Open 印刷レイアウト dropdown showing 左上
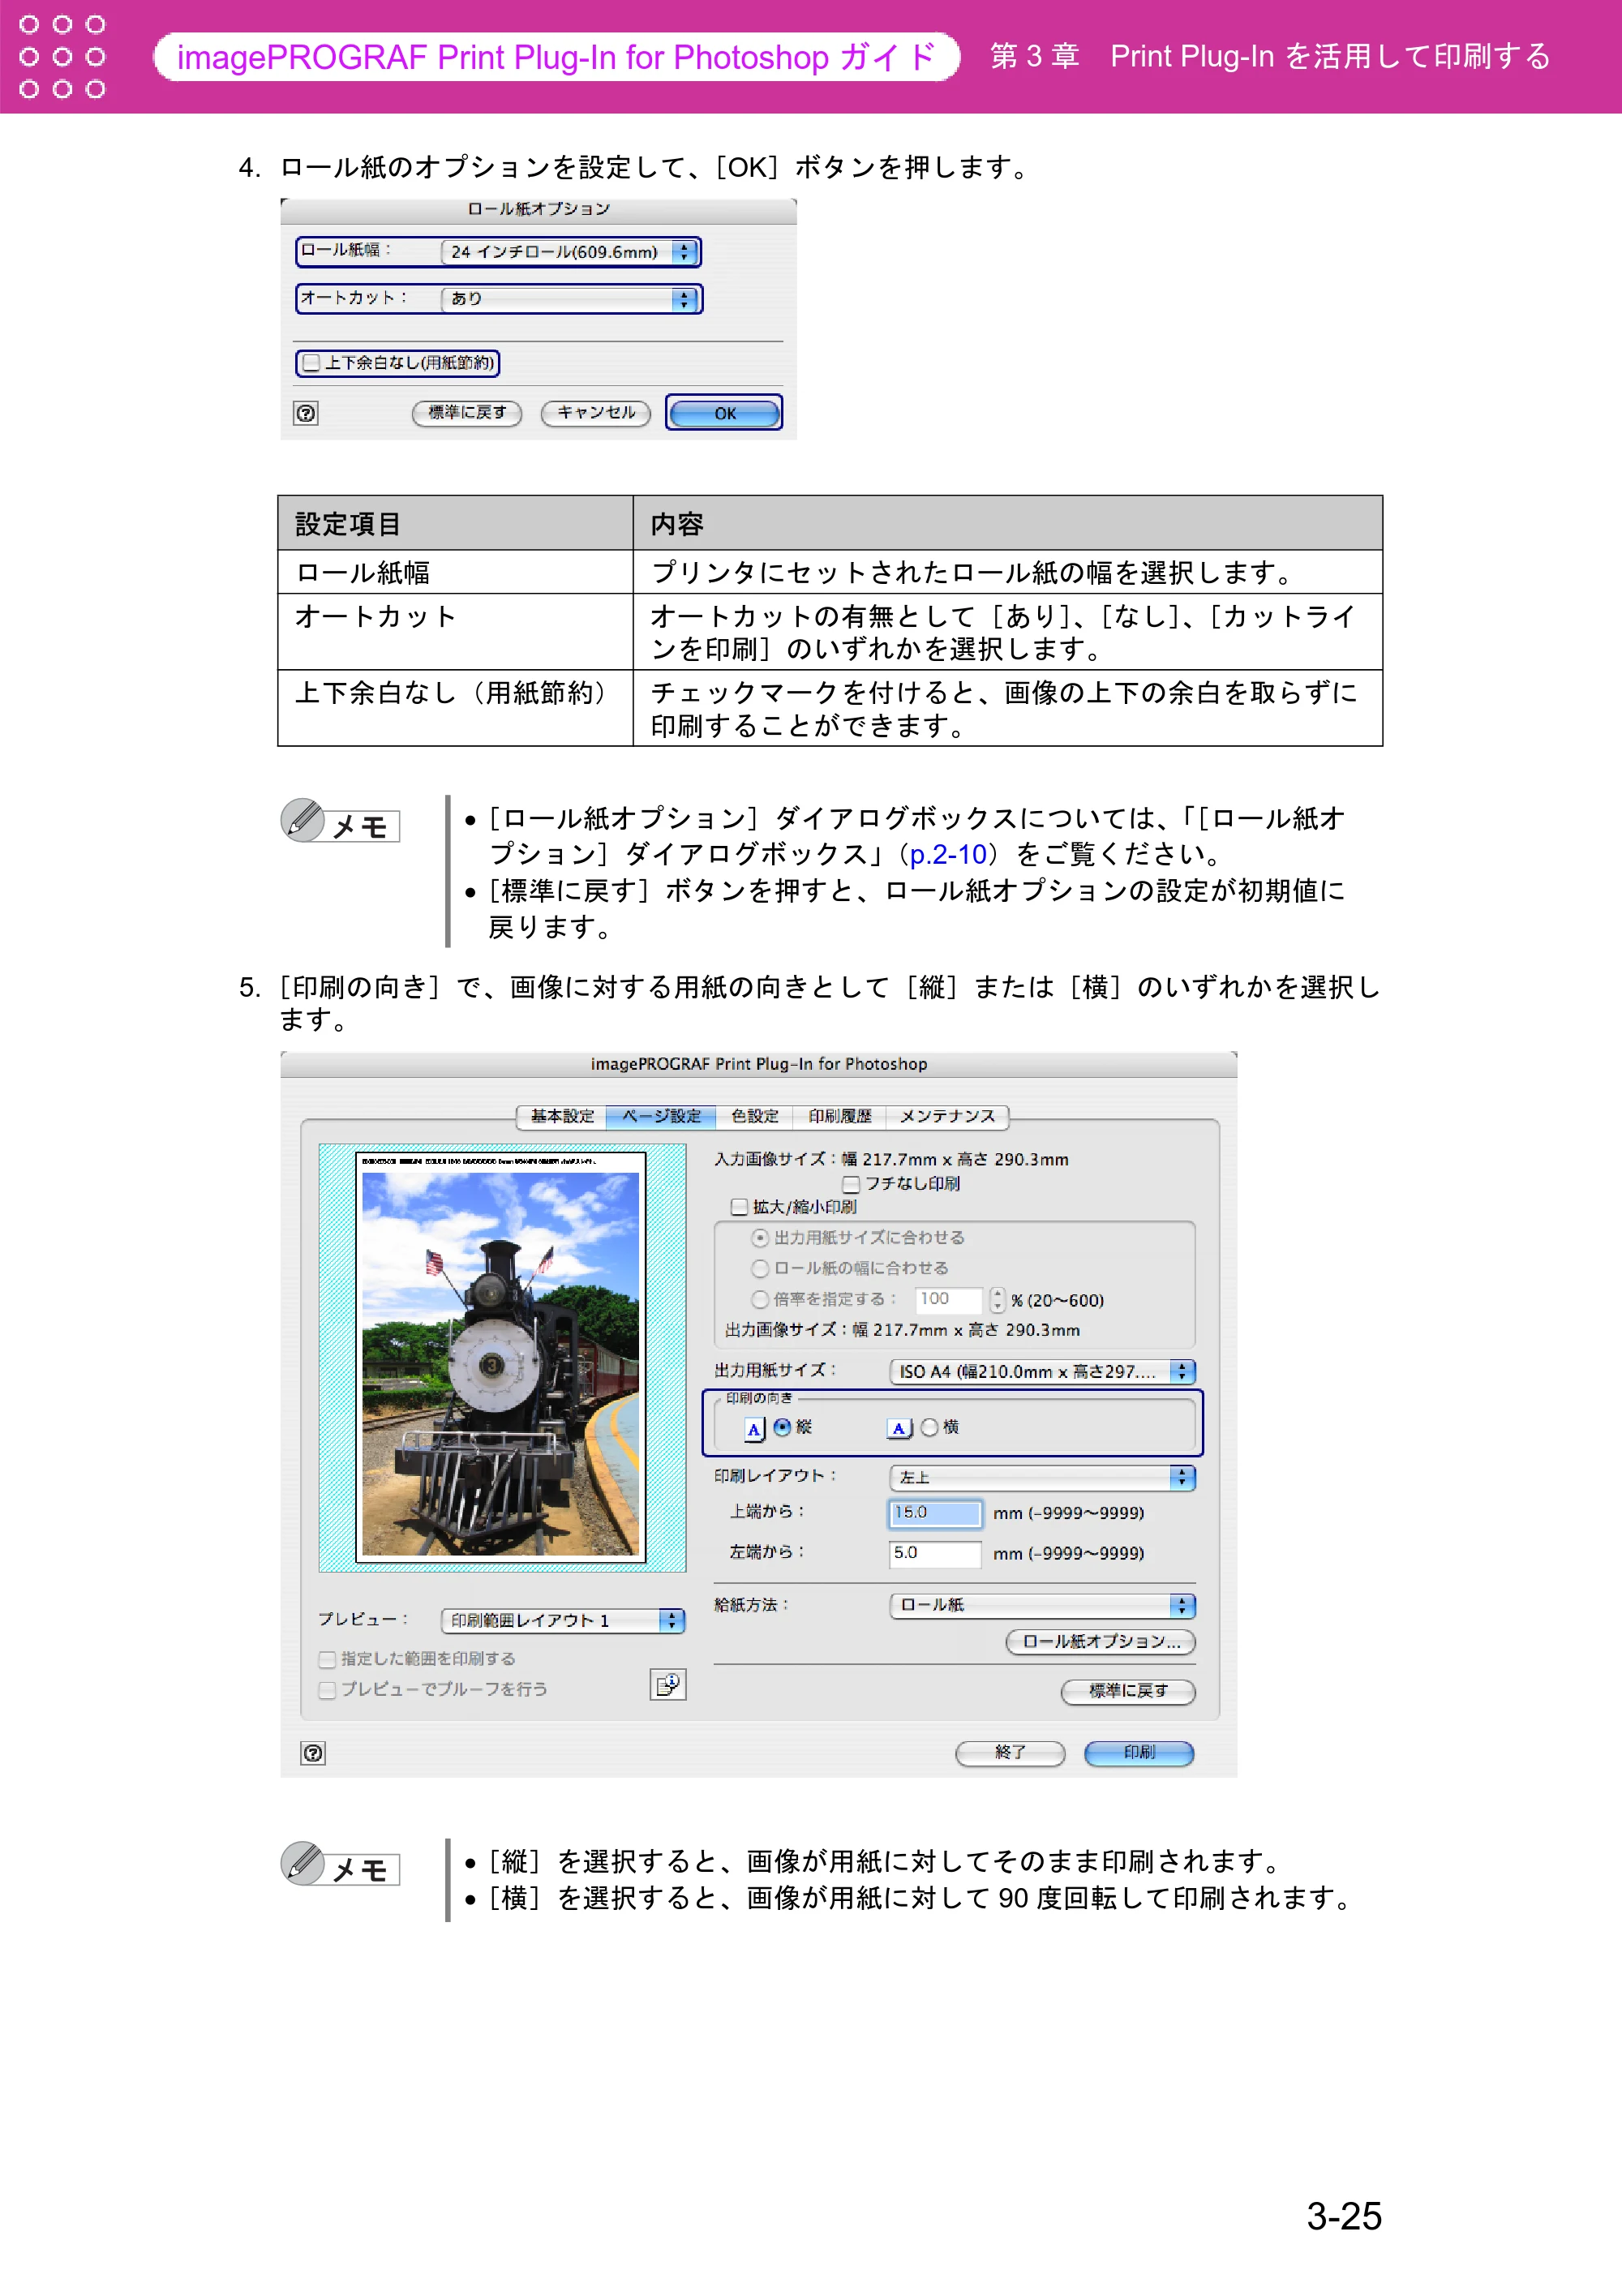The width and height of the screenshot is (1622, 2296). tap(1042, 1477)
